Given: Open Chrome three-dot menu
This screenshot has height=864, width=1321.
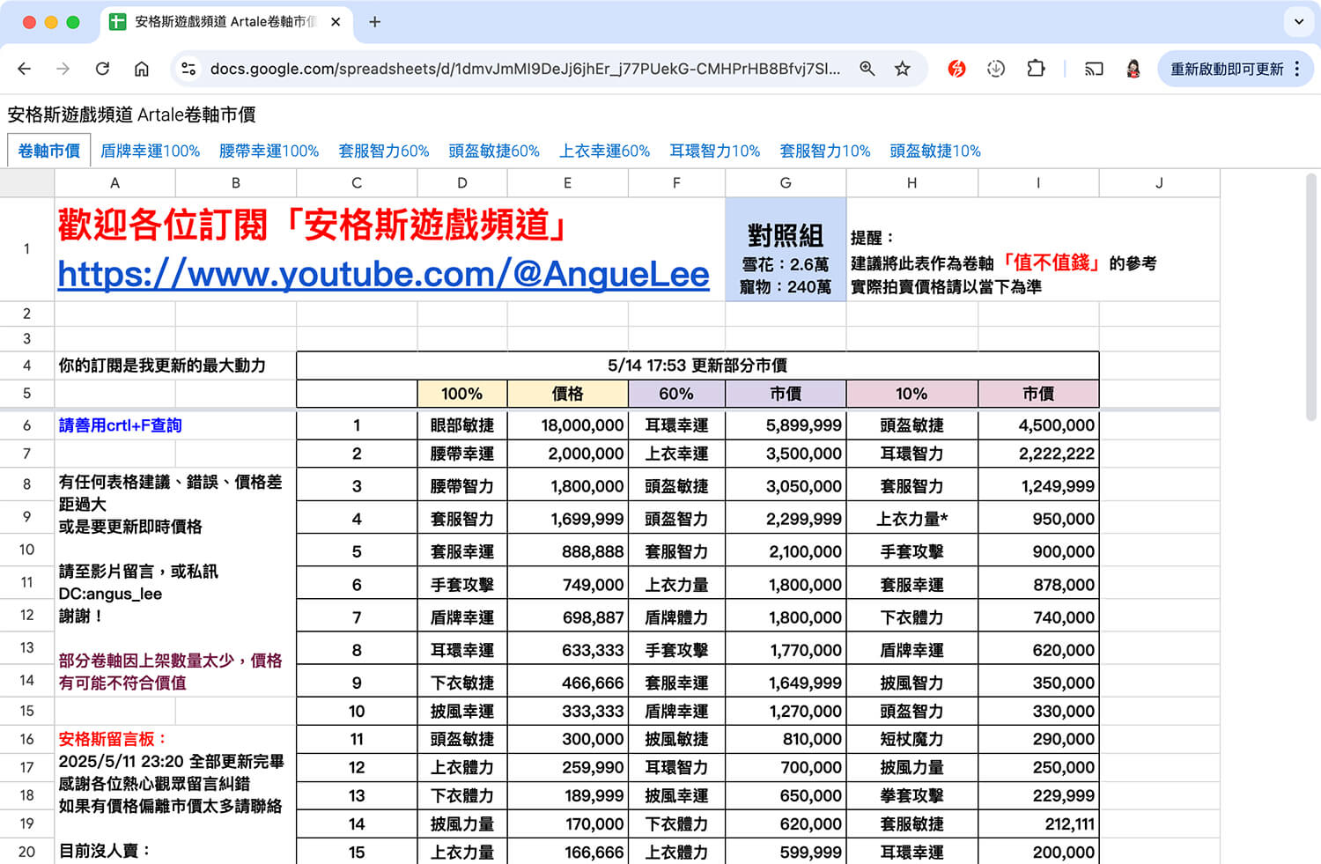Looking at the screenshot, I should click(1297, 69).
